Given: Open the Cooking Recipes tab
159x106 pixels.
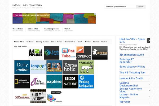Looking at the screenshot, I should (42, 42).
